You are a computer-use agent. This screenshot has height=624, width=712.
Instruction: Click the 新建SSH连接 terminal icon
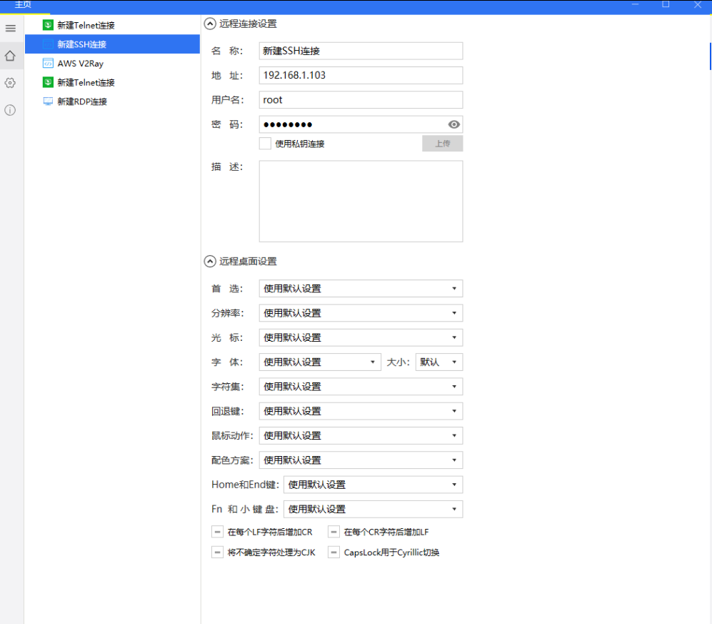(x=47, y=44)
